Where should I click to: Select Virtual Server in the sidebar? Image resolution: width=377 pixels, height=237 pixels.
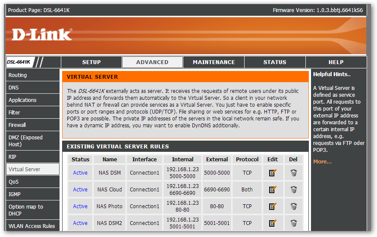click(33, 169)
